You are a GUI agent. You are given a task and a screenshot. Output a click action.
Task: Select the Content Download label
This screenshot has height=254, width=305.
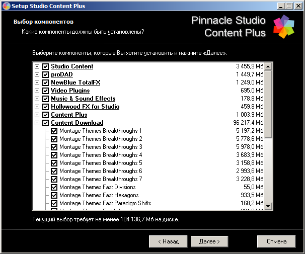click(x=77, y=123)
